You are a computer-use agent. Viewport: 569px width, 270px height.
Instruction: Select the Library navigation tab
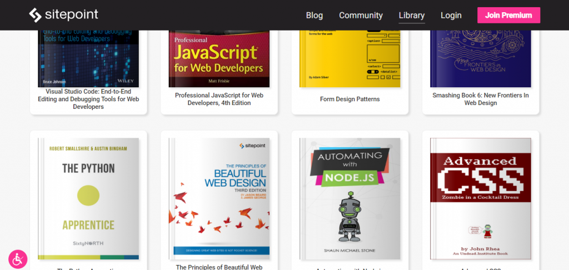click(411, 16)
